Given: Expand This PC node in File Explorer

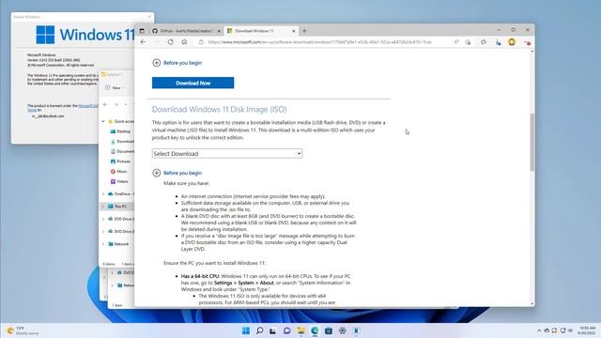Looking at the screenshot, I should [103, 207].
